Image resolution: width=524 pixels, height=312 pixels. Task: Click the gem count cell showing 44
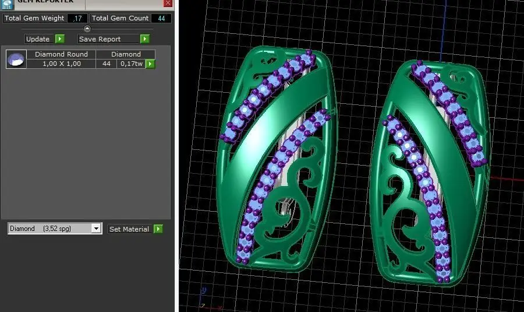[107, 64]
